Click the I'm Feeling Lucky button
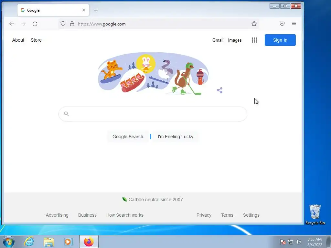 coord(176,137)
